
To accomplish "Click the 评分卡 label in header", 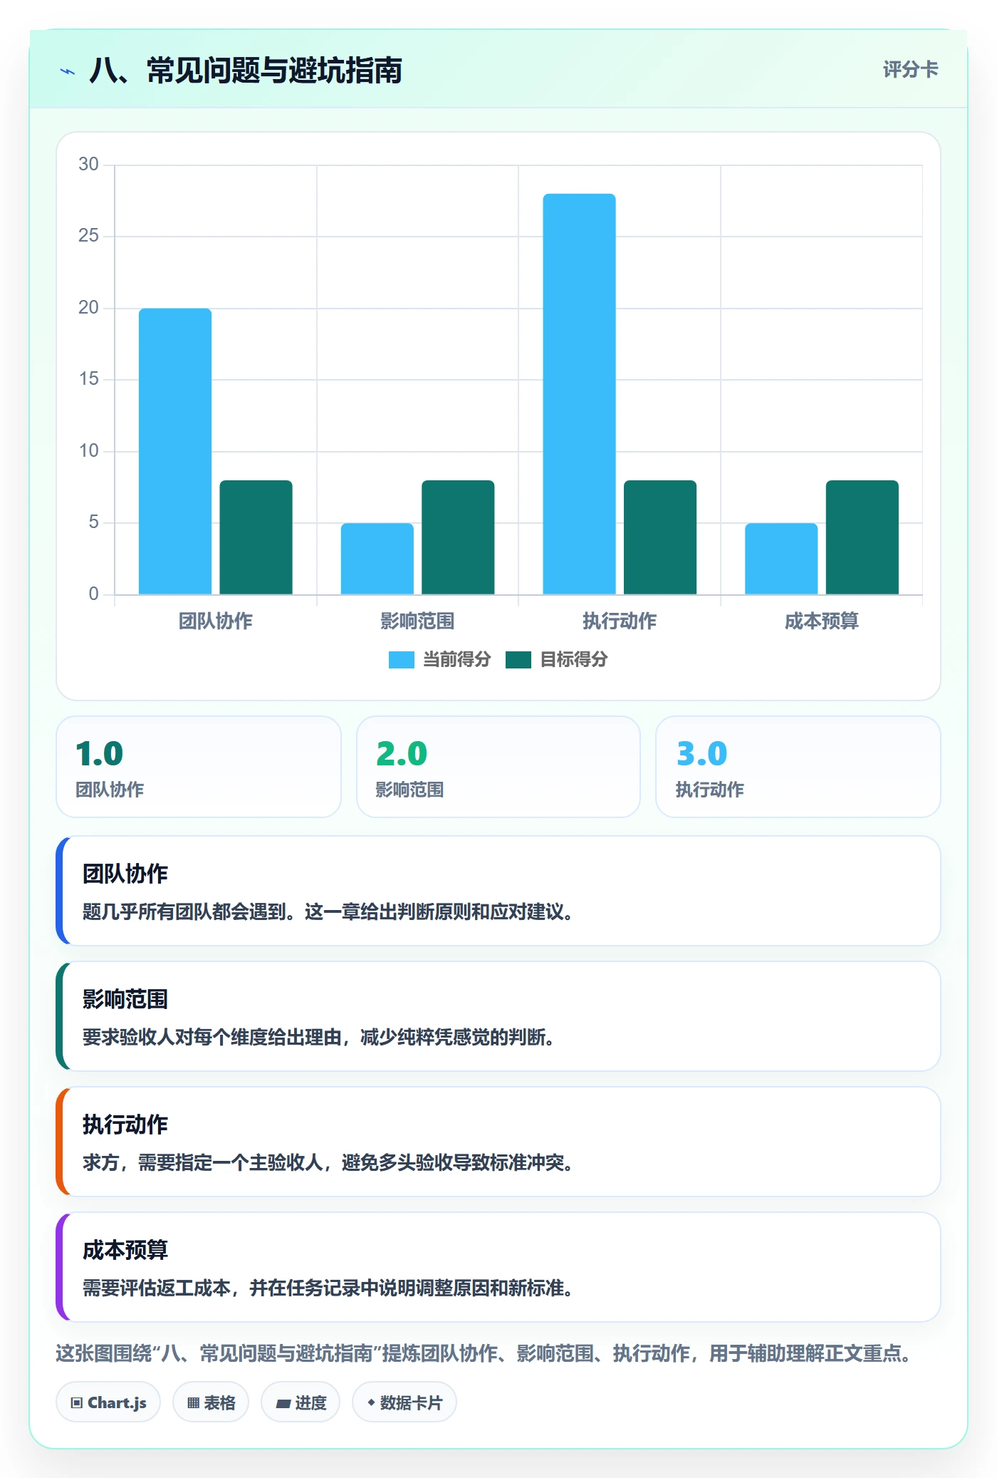I will click(910, 69).
